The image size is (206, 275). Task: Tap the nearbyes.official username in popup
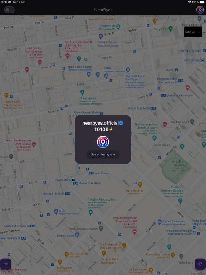coord(100,123)
